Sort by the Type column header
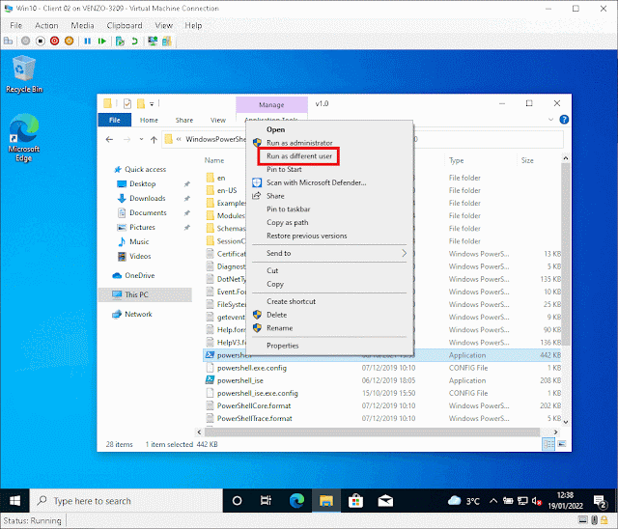618x529 pixels. coord(456,160)
